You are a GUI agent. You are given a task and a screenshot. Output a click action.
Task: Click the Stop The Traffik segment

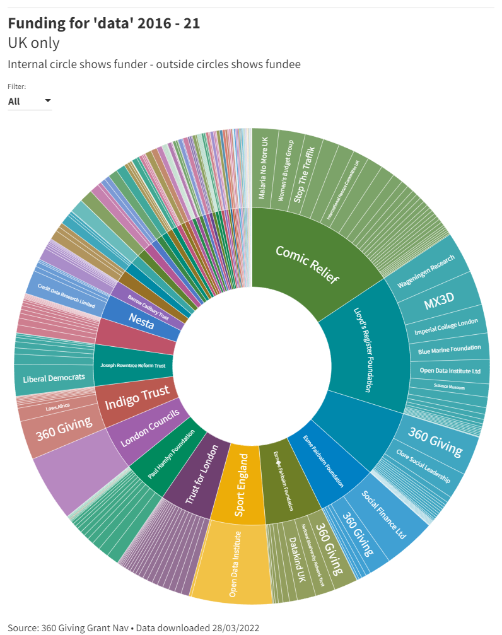(x=305, y=175)
